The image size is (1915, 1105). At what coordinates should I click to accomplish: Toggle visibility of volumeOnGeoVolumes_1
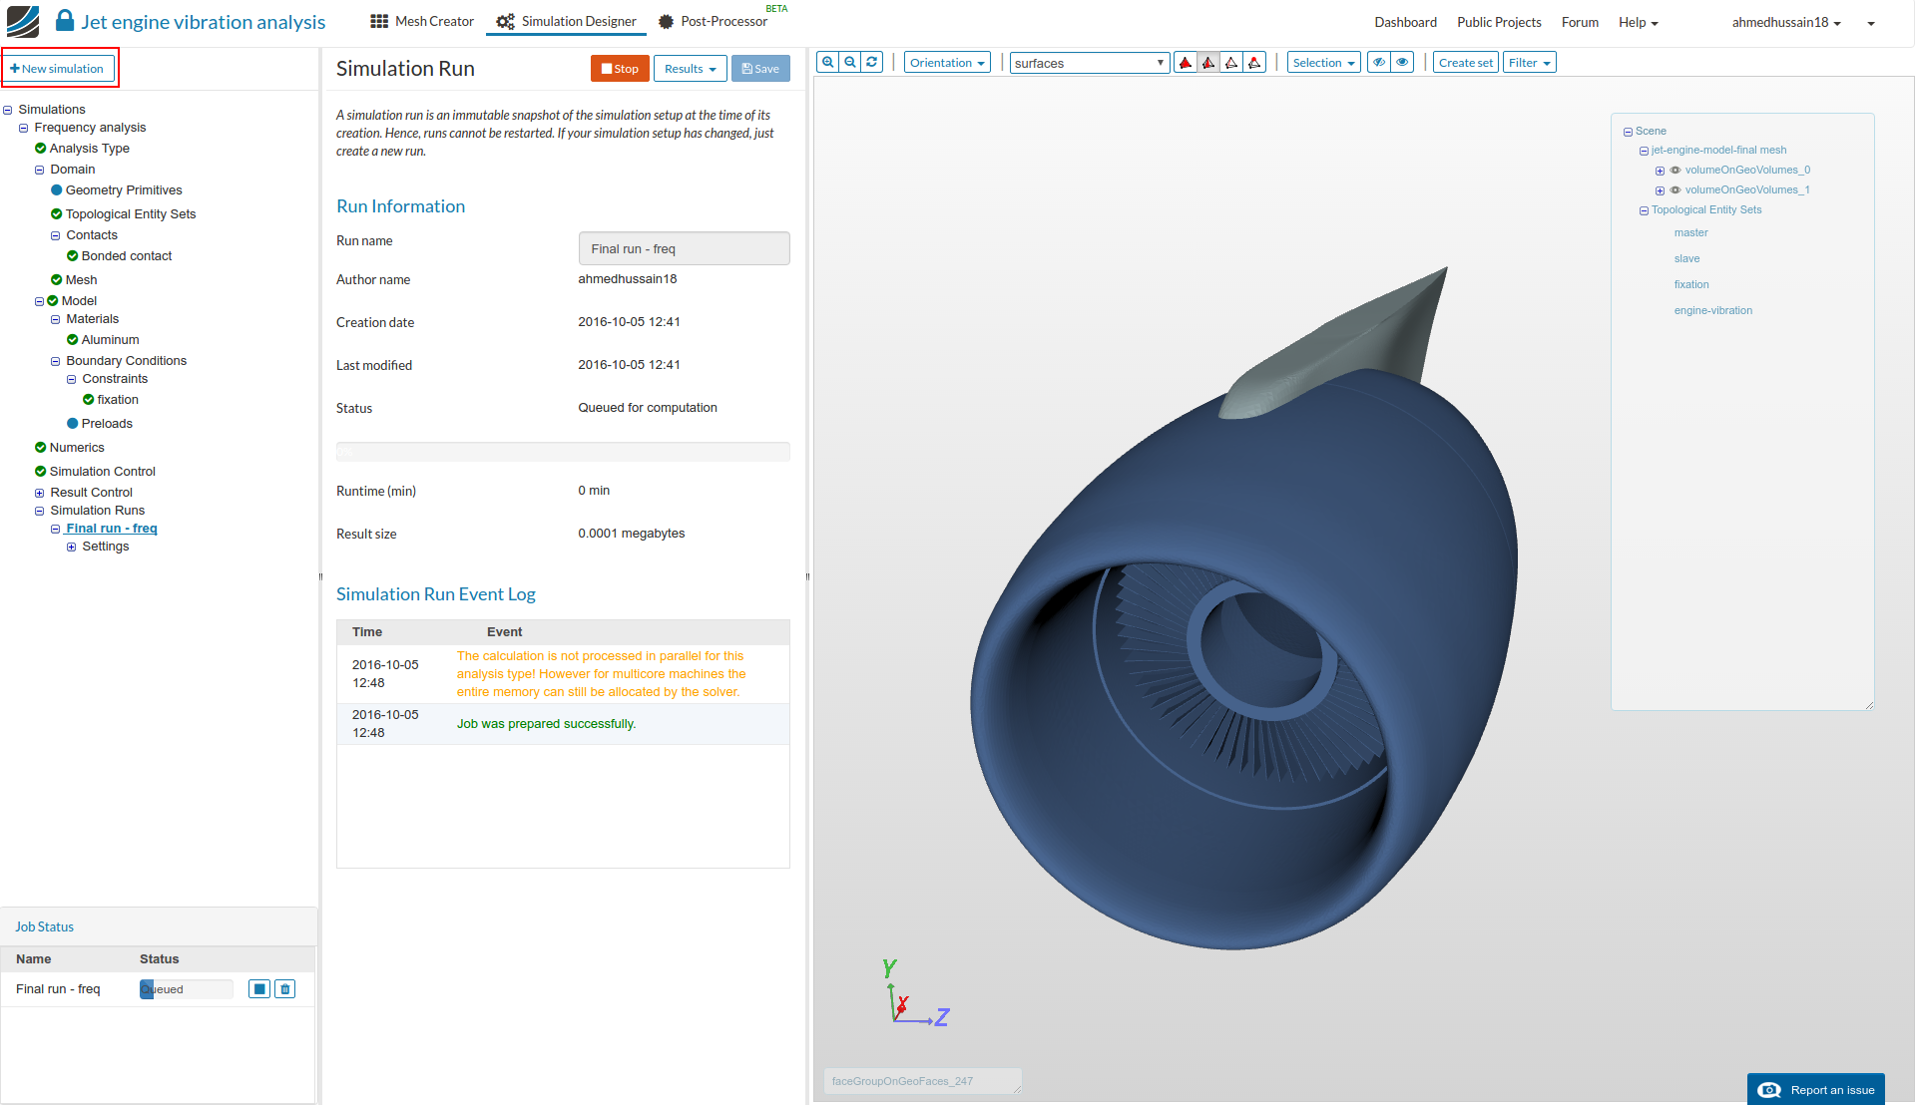click(1676, 190)
